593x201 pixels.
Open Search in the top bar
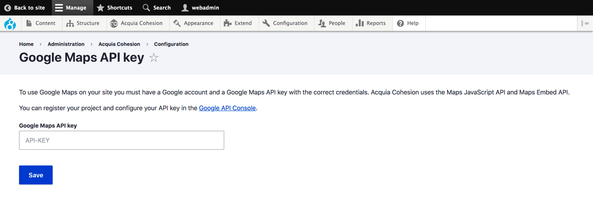(x=157, y=8)
